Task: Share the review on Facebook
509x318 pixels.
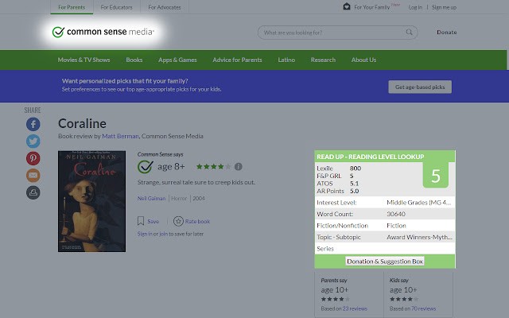Action: [x=33, y=124]
